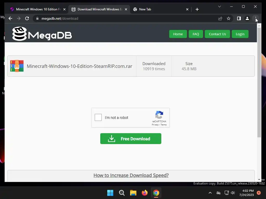Image resolution: width=266 pixels, height=199 pixels.
Task: Click the page vertical scrollbar thumb
Action: (x=259, y=82)
